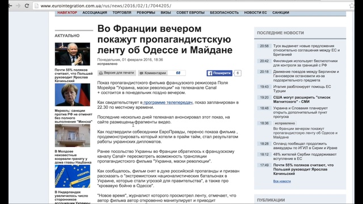Open 19:20 news США могут расширить список

pos(302,100)
